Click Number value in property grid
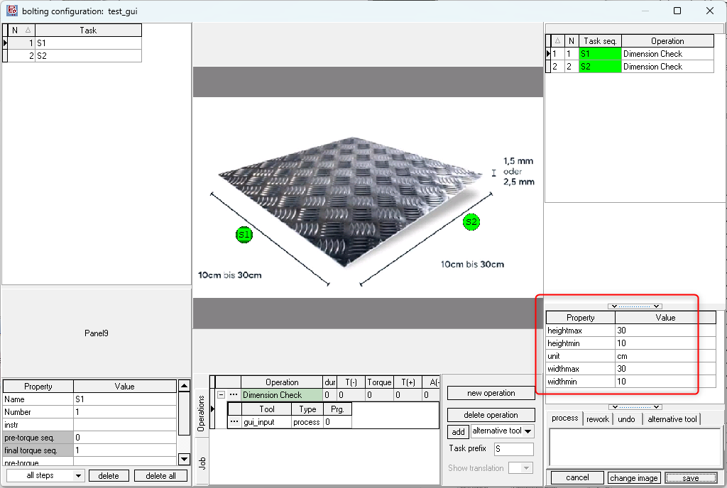Image resolution: width=727 pixels, height=488 pixels. coord(125,412)
